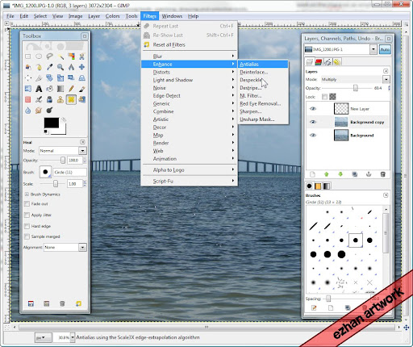Click the black foreground color swatch
The image size is (413, 347).
[52, 123]
